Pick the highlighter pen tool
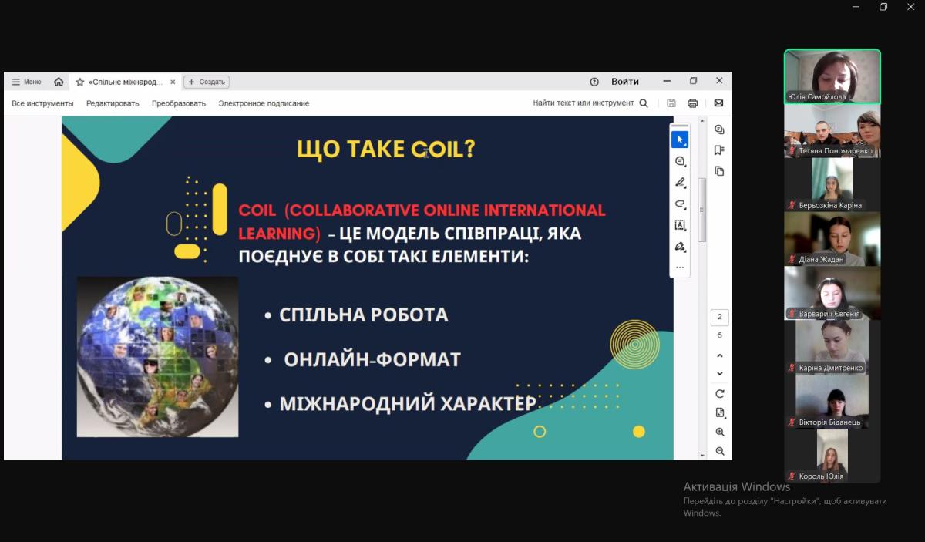This screenshot has width=925, height=542. 680,183
